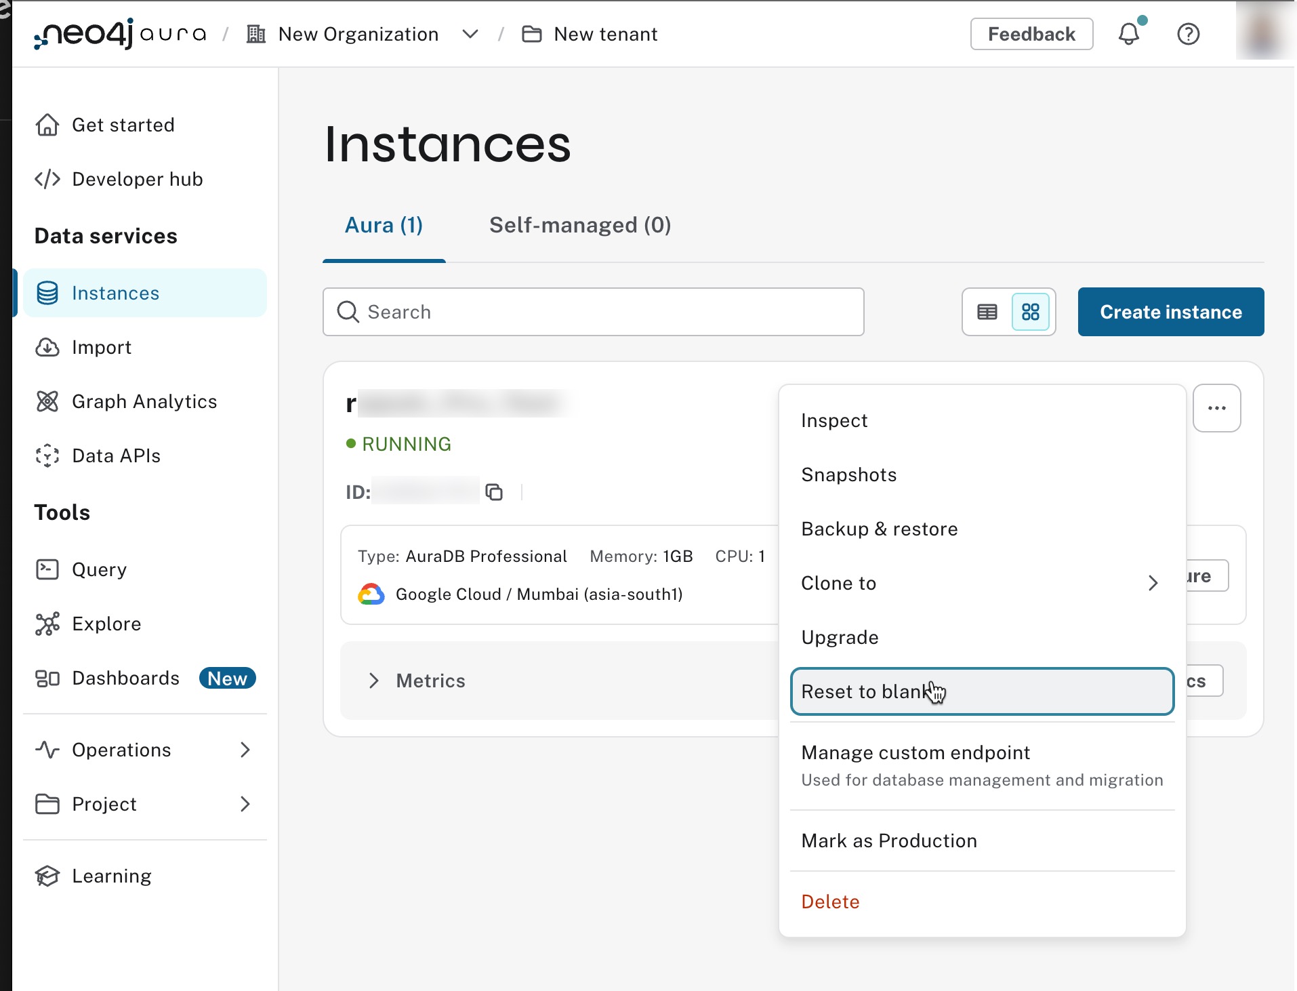Select Delete in the instance menu
This screenshot has width=1297, height=991.
click(830, 902)
